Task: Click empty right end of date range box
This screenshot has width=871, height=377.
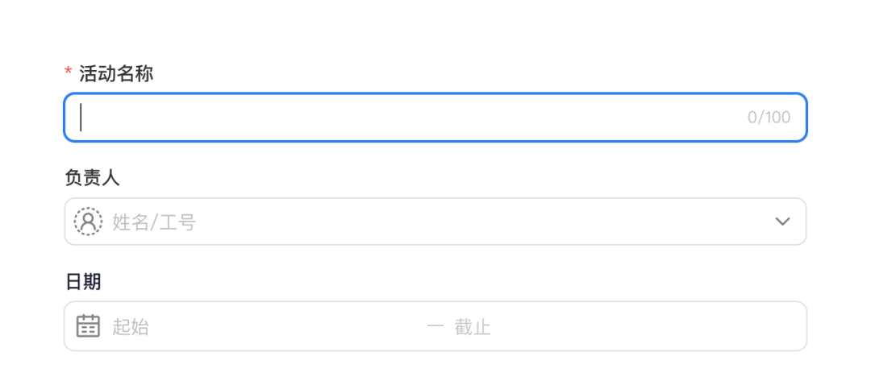Action: coord(726,327)
